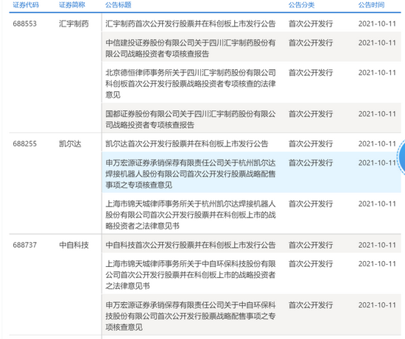Click the 公告分类 column header

tap(301, 5)
